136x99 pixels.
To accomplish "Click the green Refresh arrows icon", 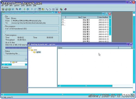I will pos(24,9).
